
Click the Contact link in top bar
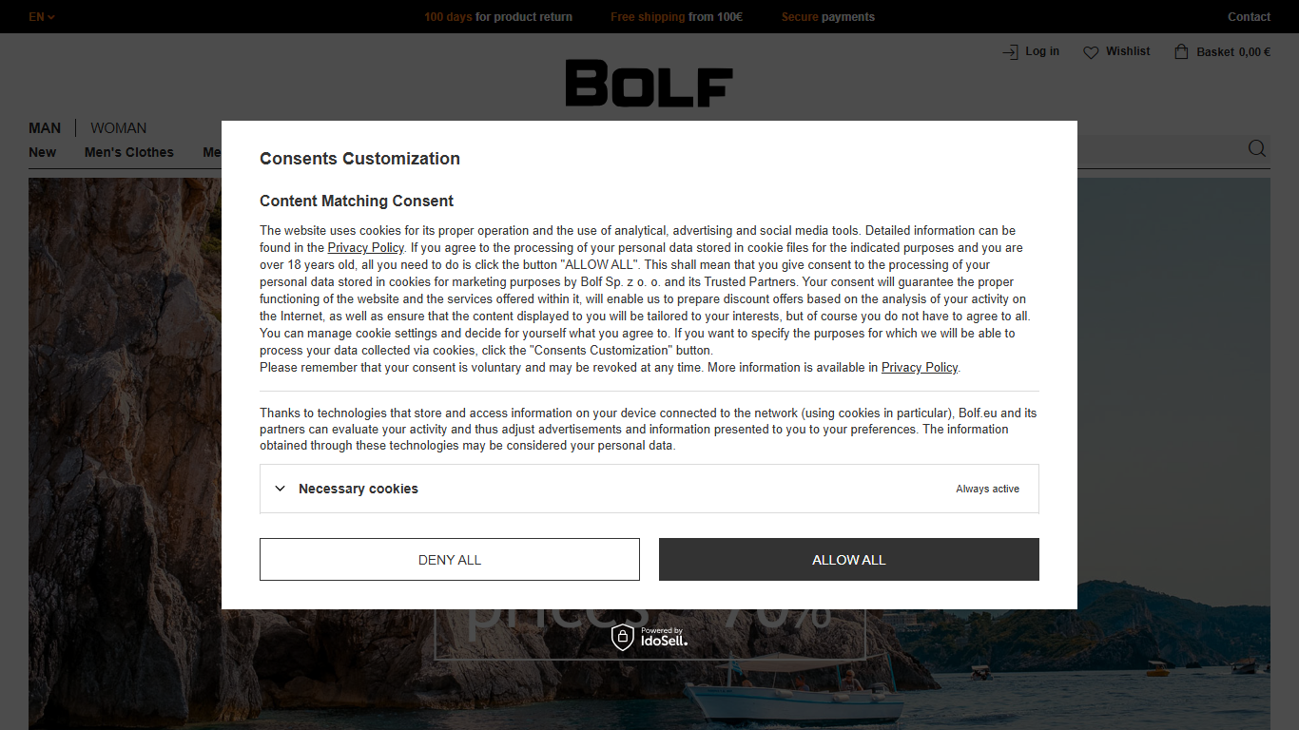[1249, 16]
